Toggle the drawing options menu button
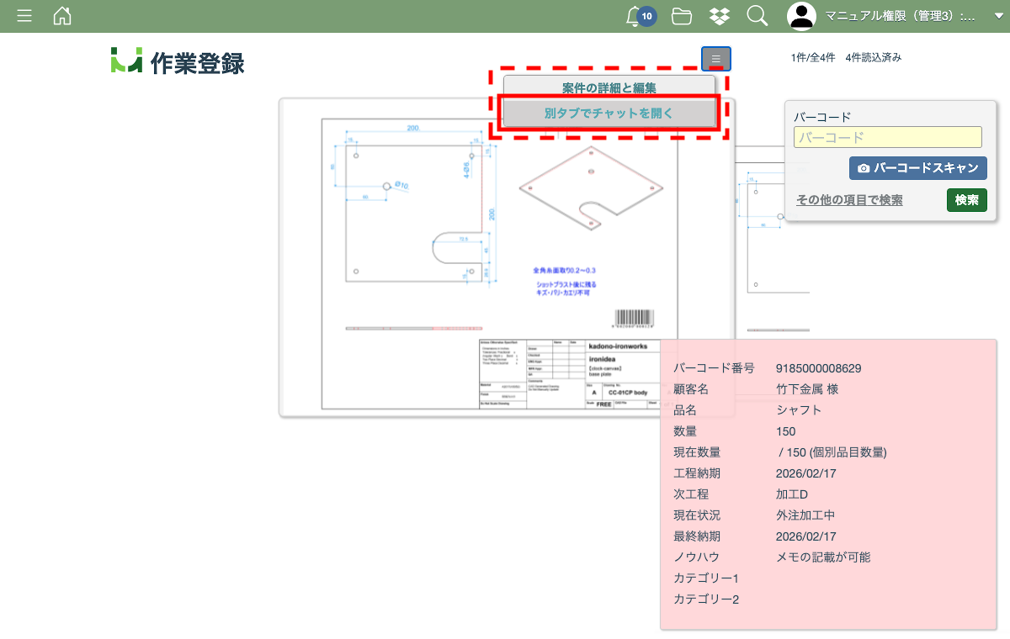 (716, 59)
